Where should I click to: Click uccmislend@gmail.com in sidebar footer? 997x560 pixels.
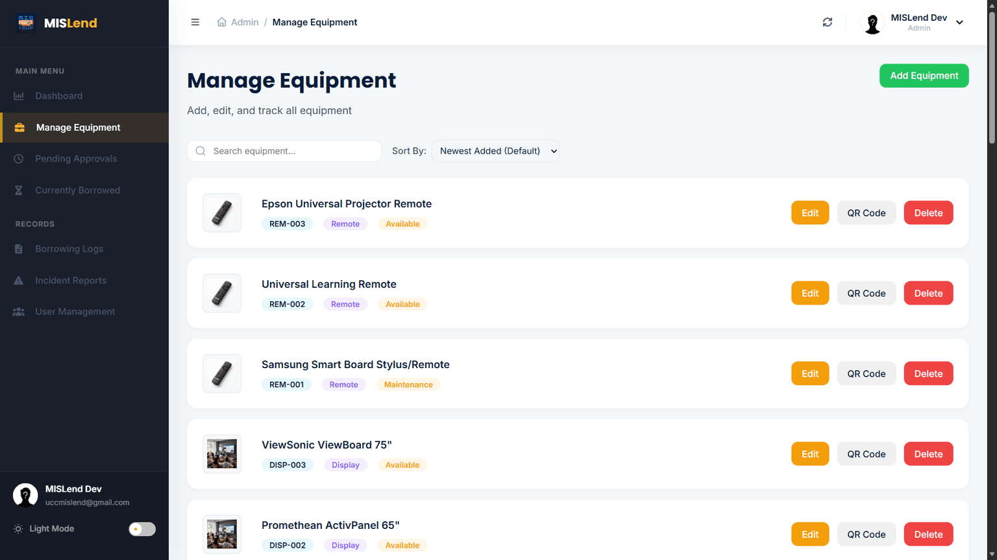pyautogui.click(x=88, y=502)
